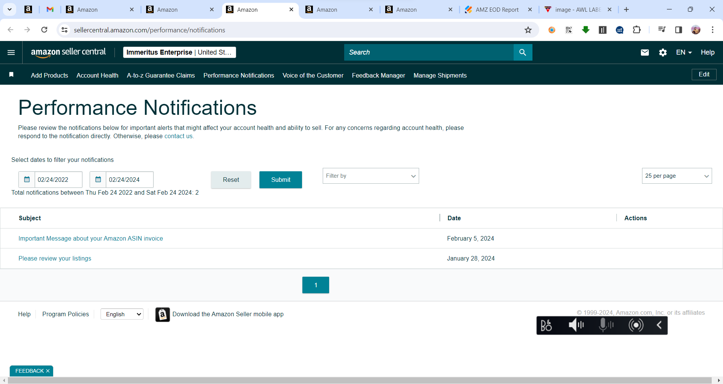
Task: Open the Filter by dropdown
Action: point(371,176)
